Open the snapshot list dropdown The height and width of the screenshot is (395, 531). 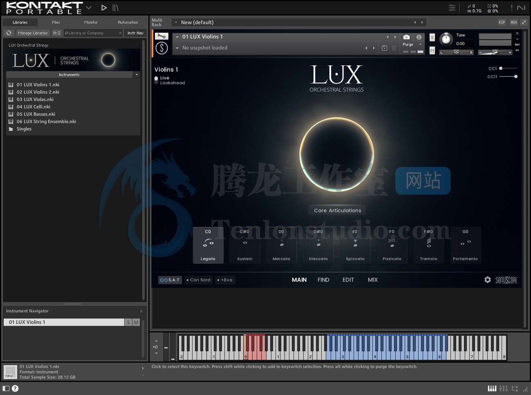pos(177,48)
